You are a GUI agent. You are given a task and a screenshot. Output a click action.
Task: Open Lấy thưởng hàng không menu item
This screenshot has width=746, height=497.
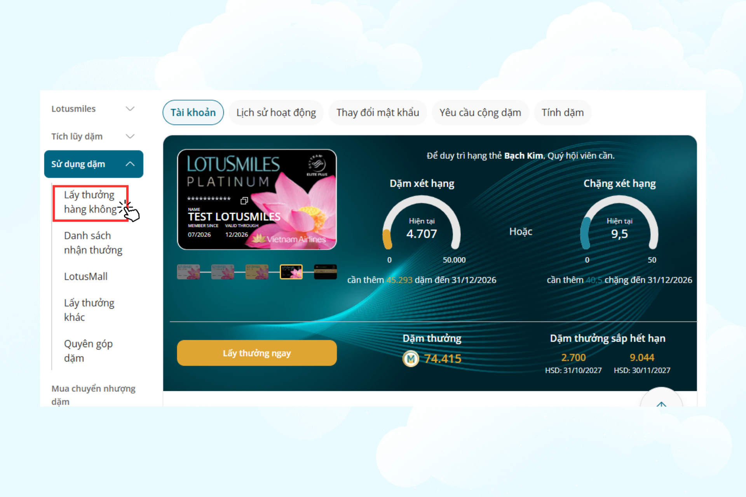[90, 202]
